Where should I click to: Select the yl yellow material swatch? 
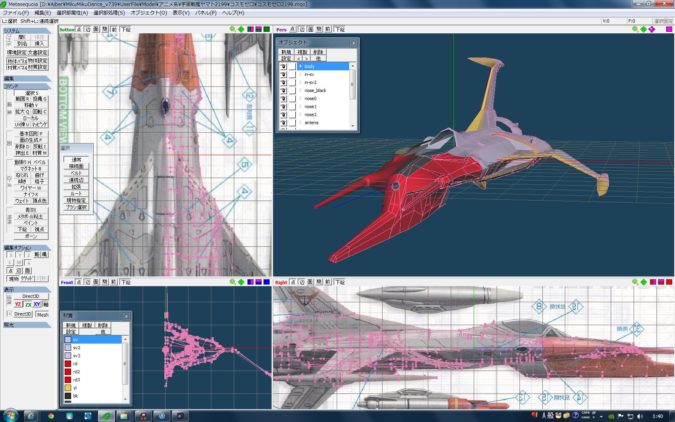68,388
